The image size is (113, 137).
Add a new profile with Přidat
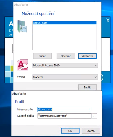[42, 56]
